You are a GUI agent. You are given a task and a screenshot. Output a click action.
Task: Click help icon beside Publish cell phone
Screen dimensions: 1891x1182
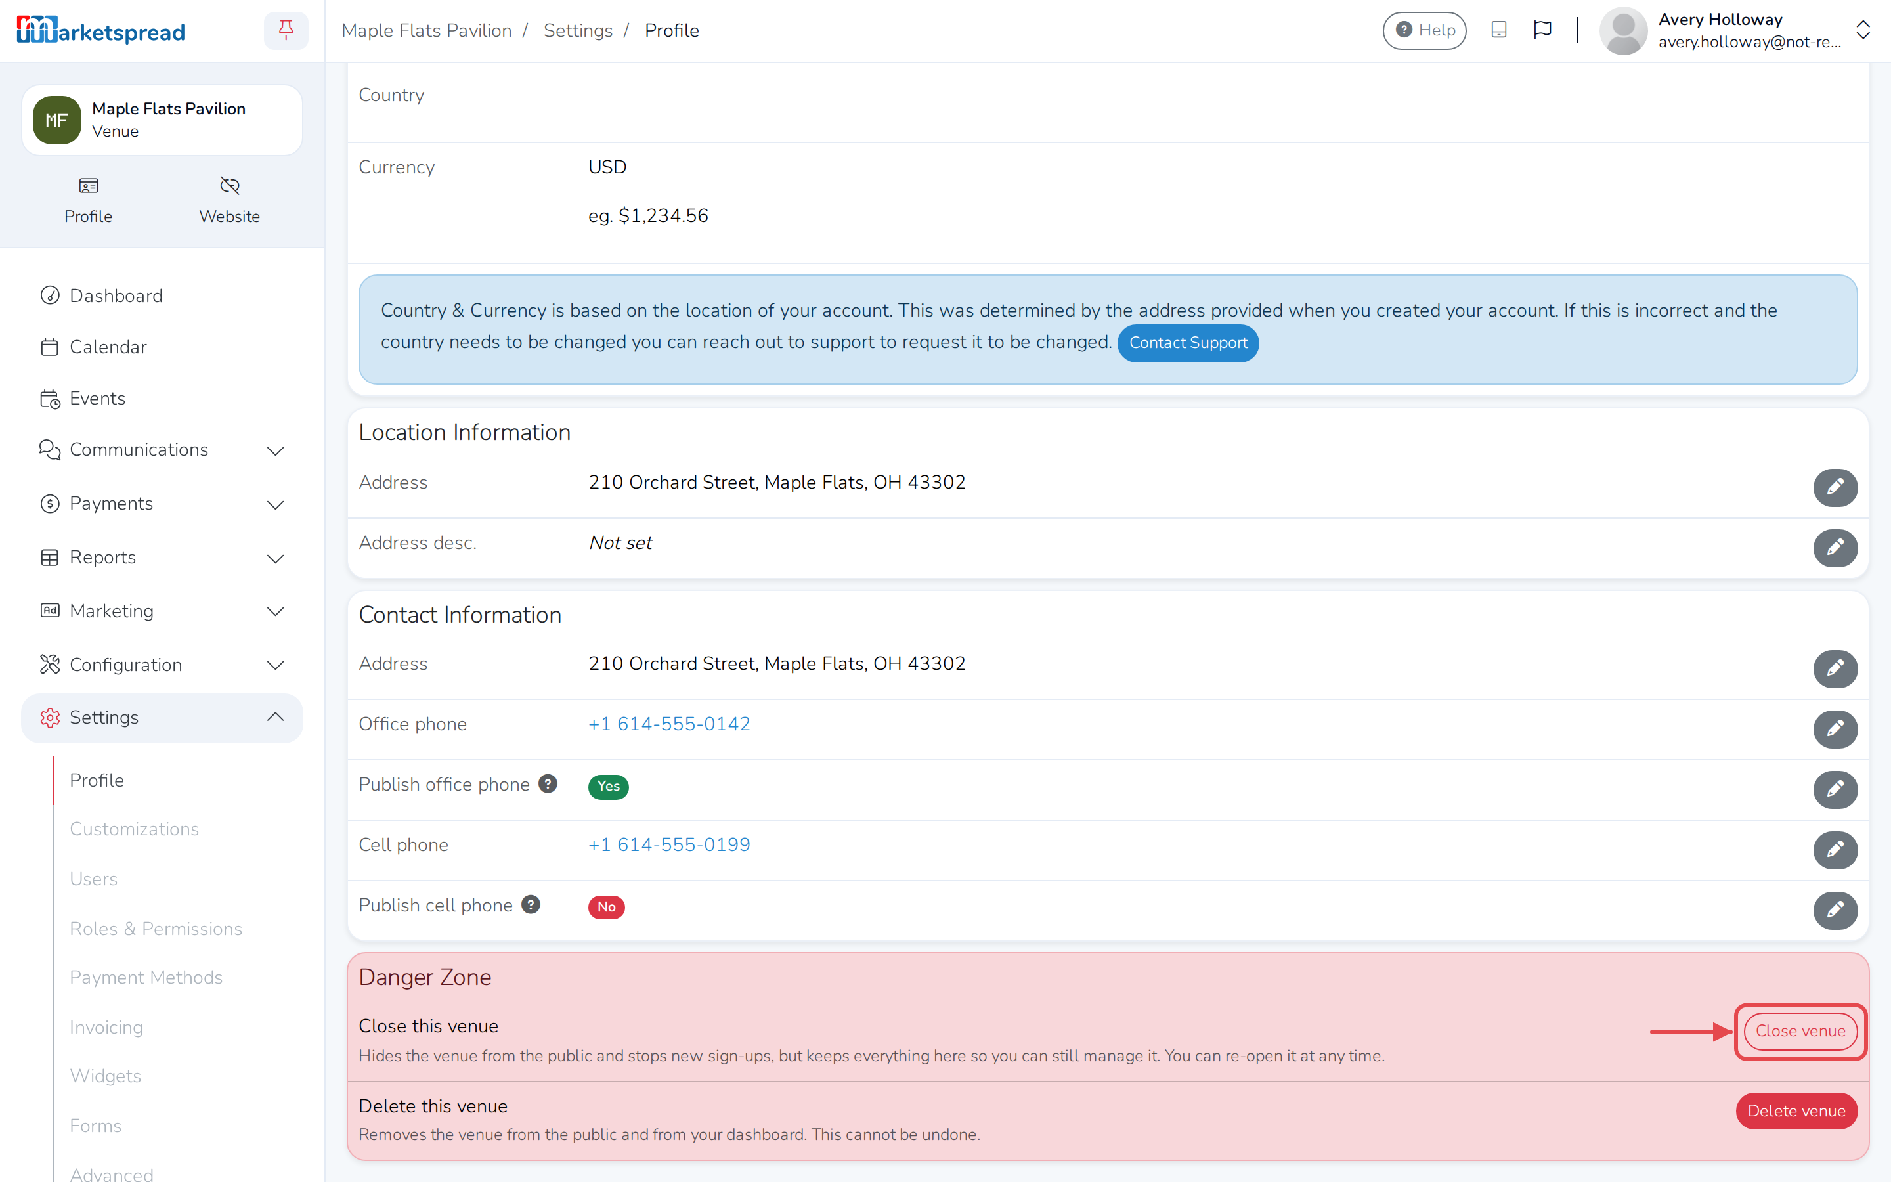pos(531,904)
